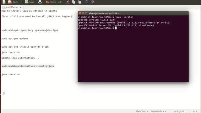This screenshot has width=201, height=113.
Task: Cut selection with scissors icon
Action: tap(68, 2)
